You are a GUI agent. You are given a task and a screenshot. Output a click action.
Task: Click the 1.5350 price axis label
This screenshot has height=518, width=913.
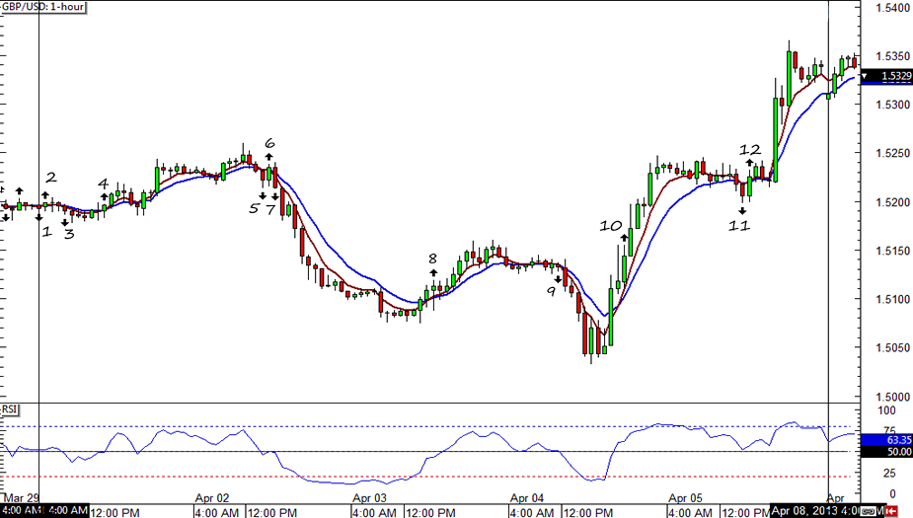(892, 56)
